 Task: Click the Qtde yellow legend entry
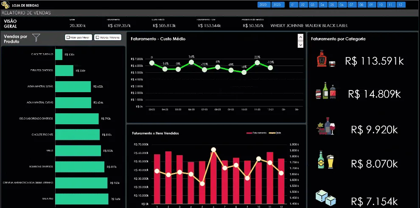[x=276, y=133]
